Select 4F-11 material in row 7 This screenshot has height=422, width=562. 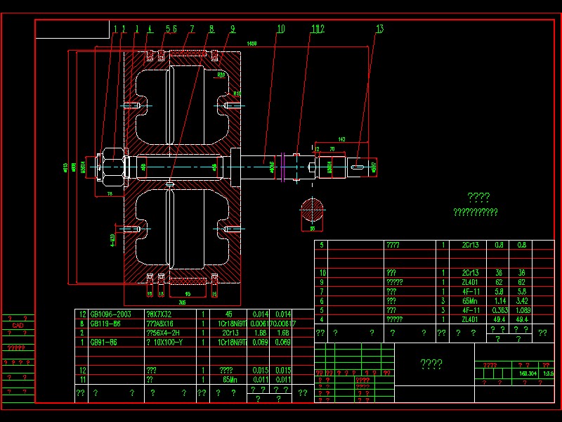[470, 292]
